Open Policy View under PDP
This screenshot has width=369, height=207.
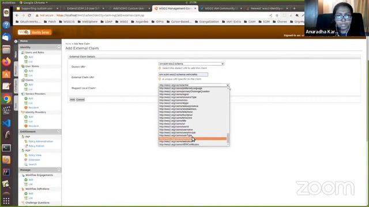tap(35, 155)
